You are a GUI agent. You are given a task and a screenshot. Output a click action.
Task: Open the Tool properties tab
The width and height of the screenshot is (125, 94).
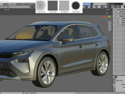114,81
